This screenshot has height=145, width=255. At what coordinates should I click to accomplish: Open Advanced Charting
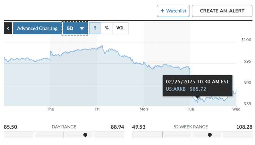pyautogui.click(x=37, y=28)
